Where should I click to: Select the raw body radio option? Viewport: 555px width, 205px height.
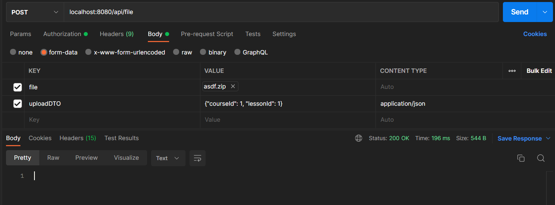point(176,52)
